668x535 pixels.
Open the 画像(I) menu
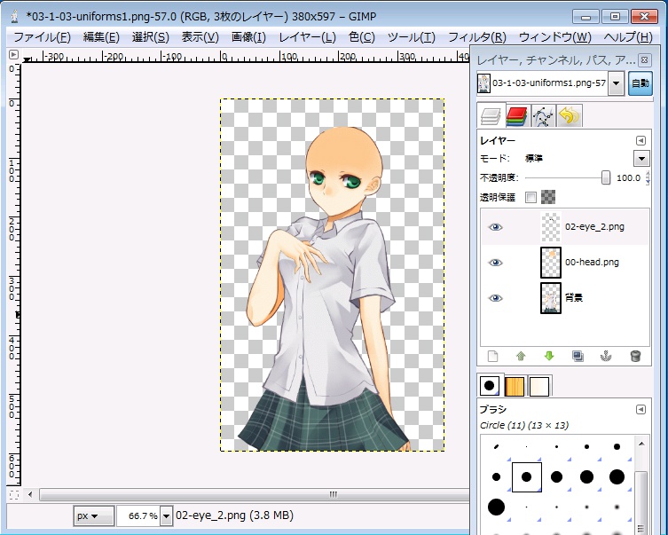[x=248, y=37]
